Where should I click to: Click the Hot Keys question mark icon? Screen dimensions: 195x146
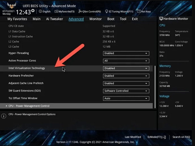pos(139,11)
